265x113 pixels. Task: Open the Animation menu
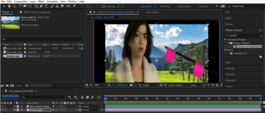click(52, 1)
